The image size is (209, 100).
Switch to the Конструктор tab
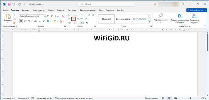pos(38,10)
